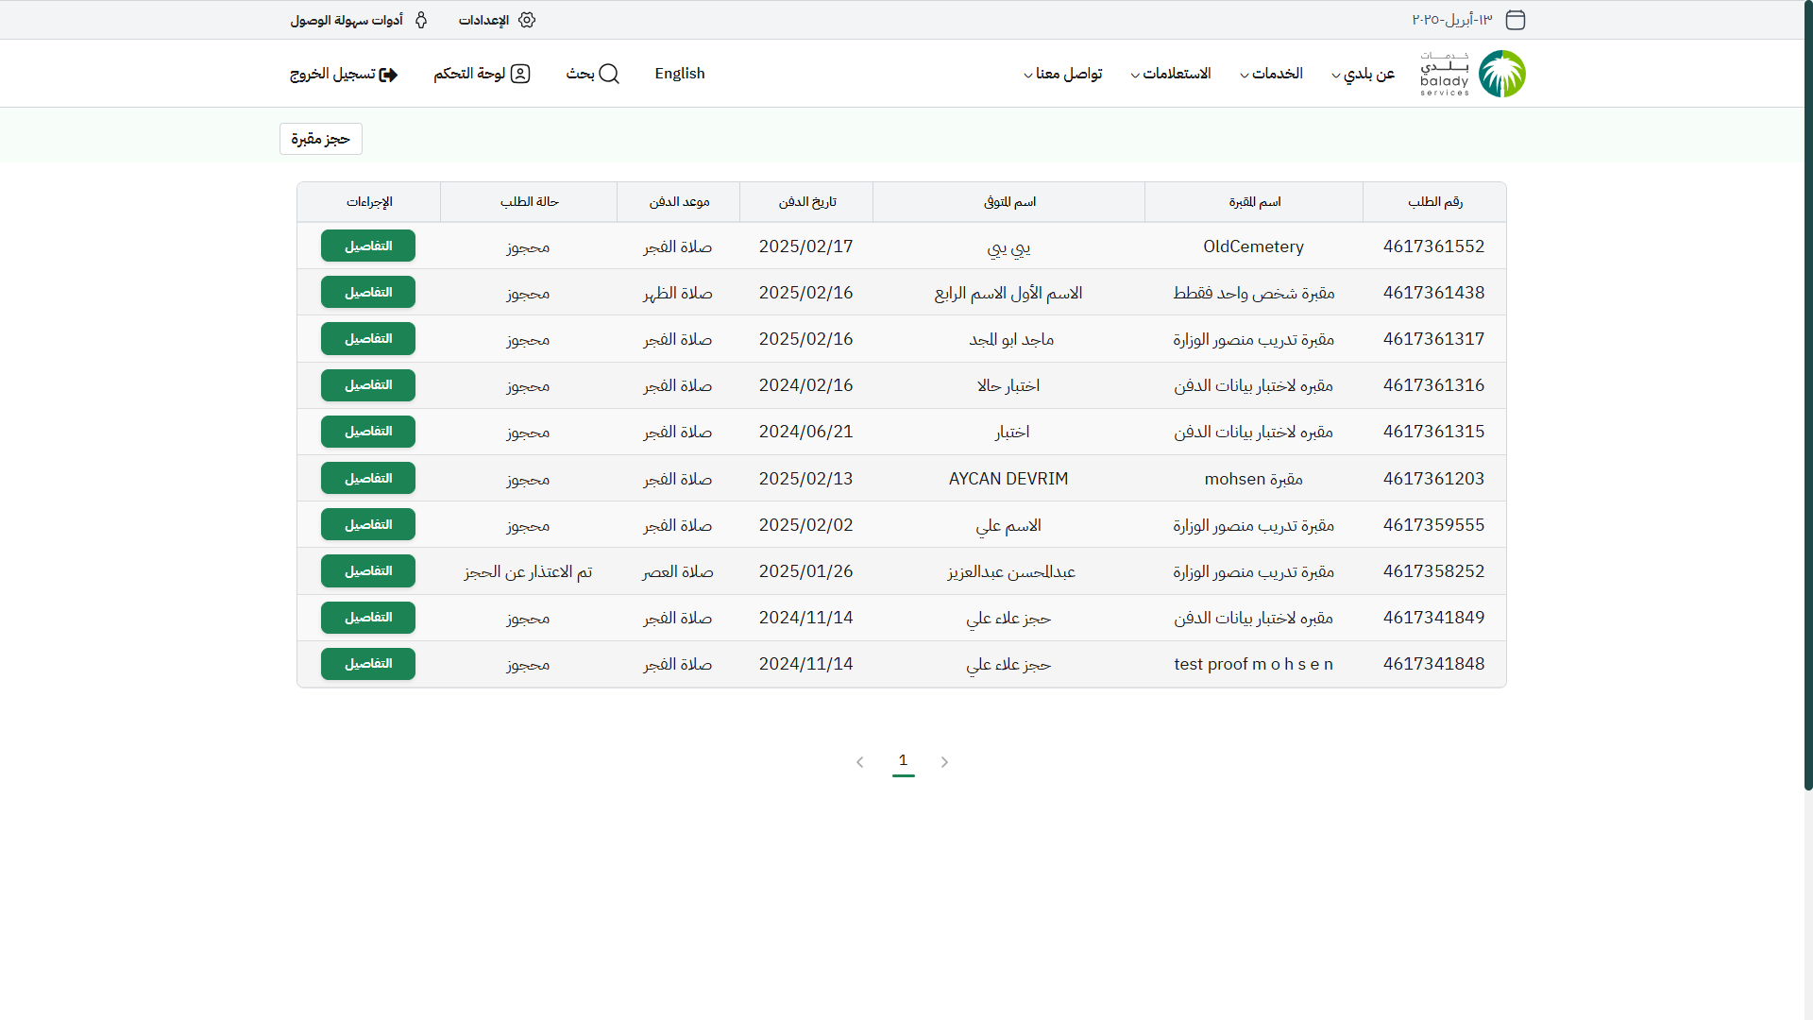Click the رقم الطلب column header
Screen dimensions: 1813x1020
1434,202
